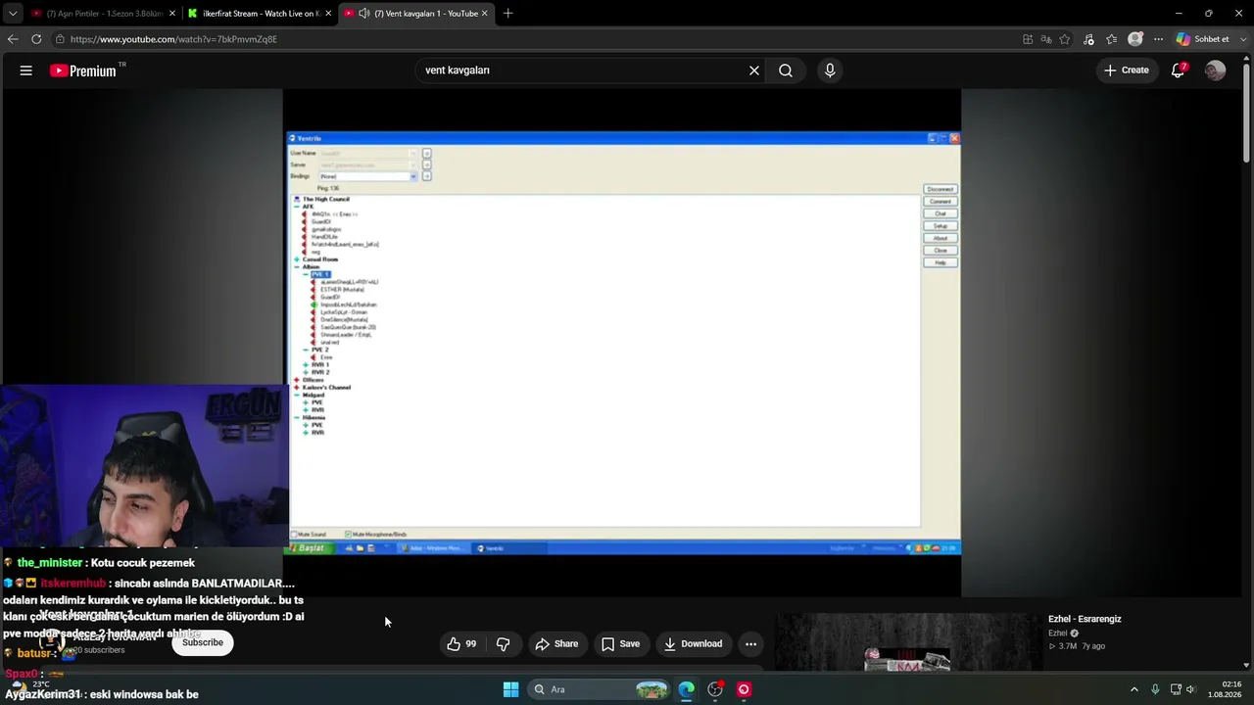Close the ilkerfirat Stream tab

click(x=326, y=14)
